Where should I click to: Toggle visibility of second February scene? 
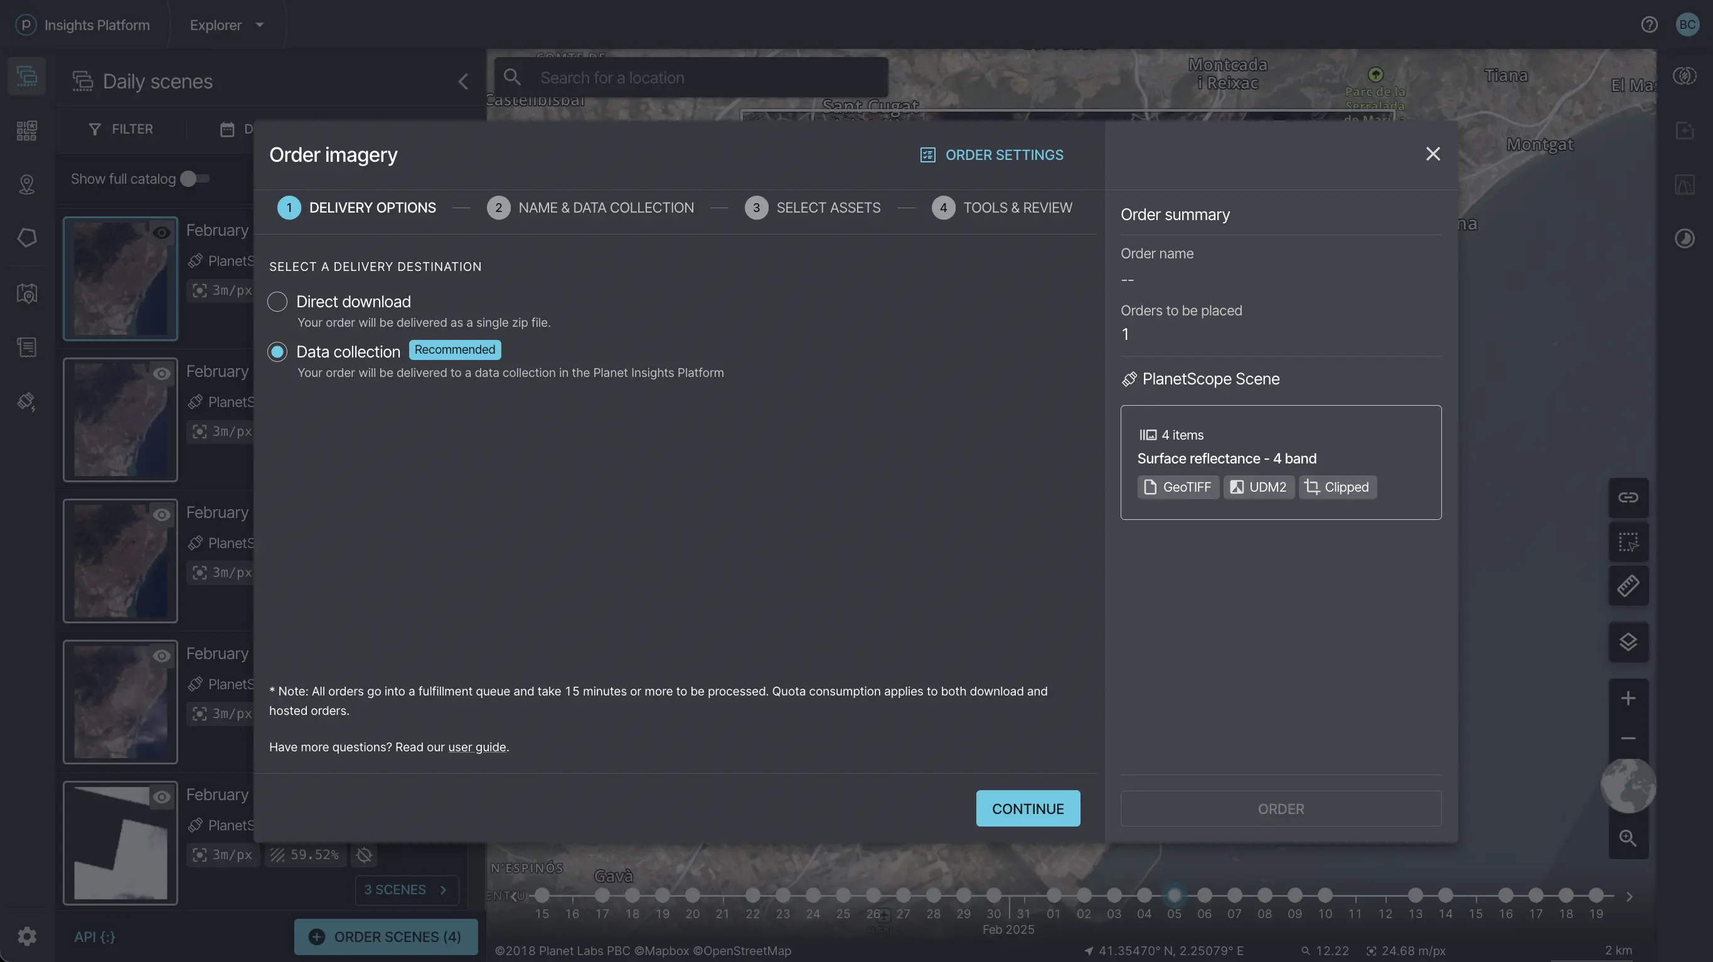click(x=162, y=374)
